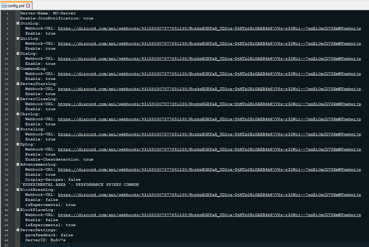Screen dimensions: 369x247
Task: Place cursor on Server-Name value MC-Server
Action: click(64, 13)
